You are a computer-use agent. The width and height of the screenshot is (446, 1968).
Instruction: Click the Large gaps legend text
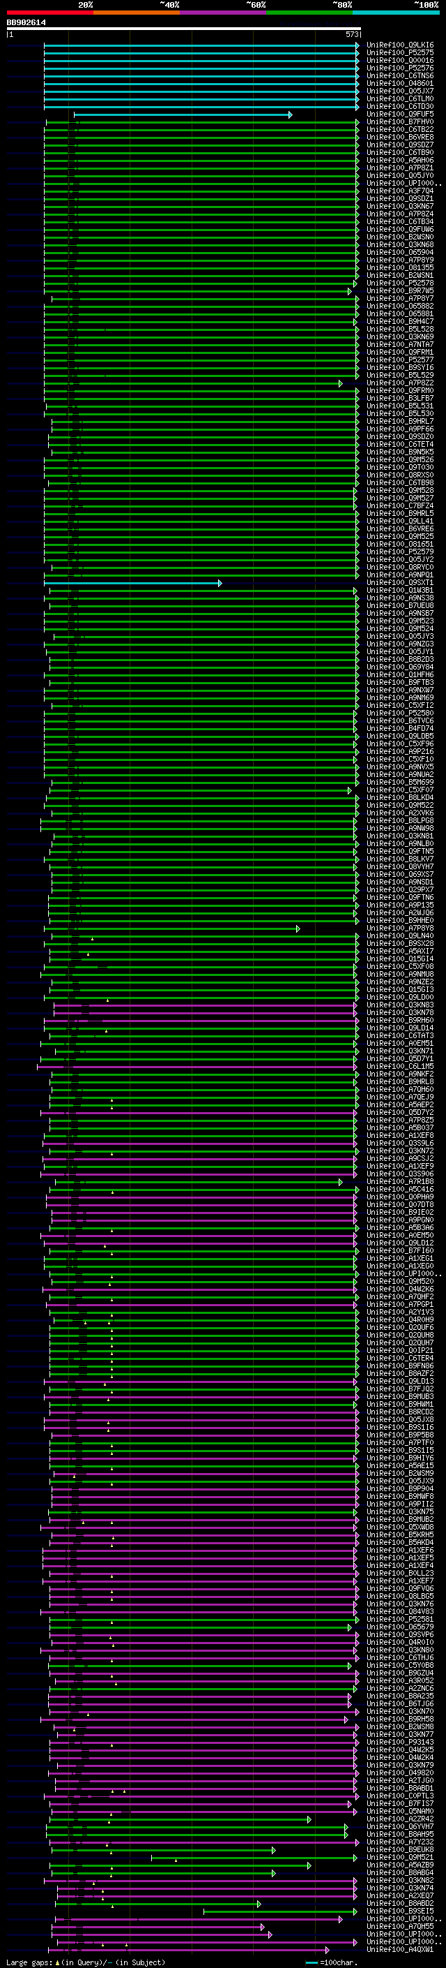[x=86, y=1962]
